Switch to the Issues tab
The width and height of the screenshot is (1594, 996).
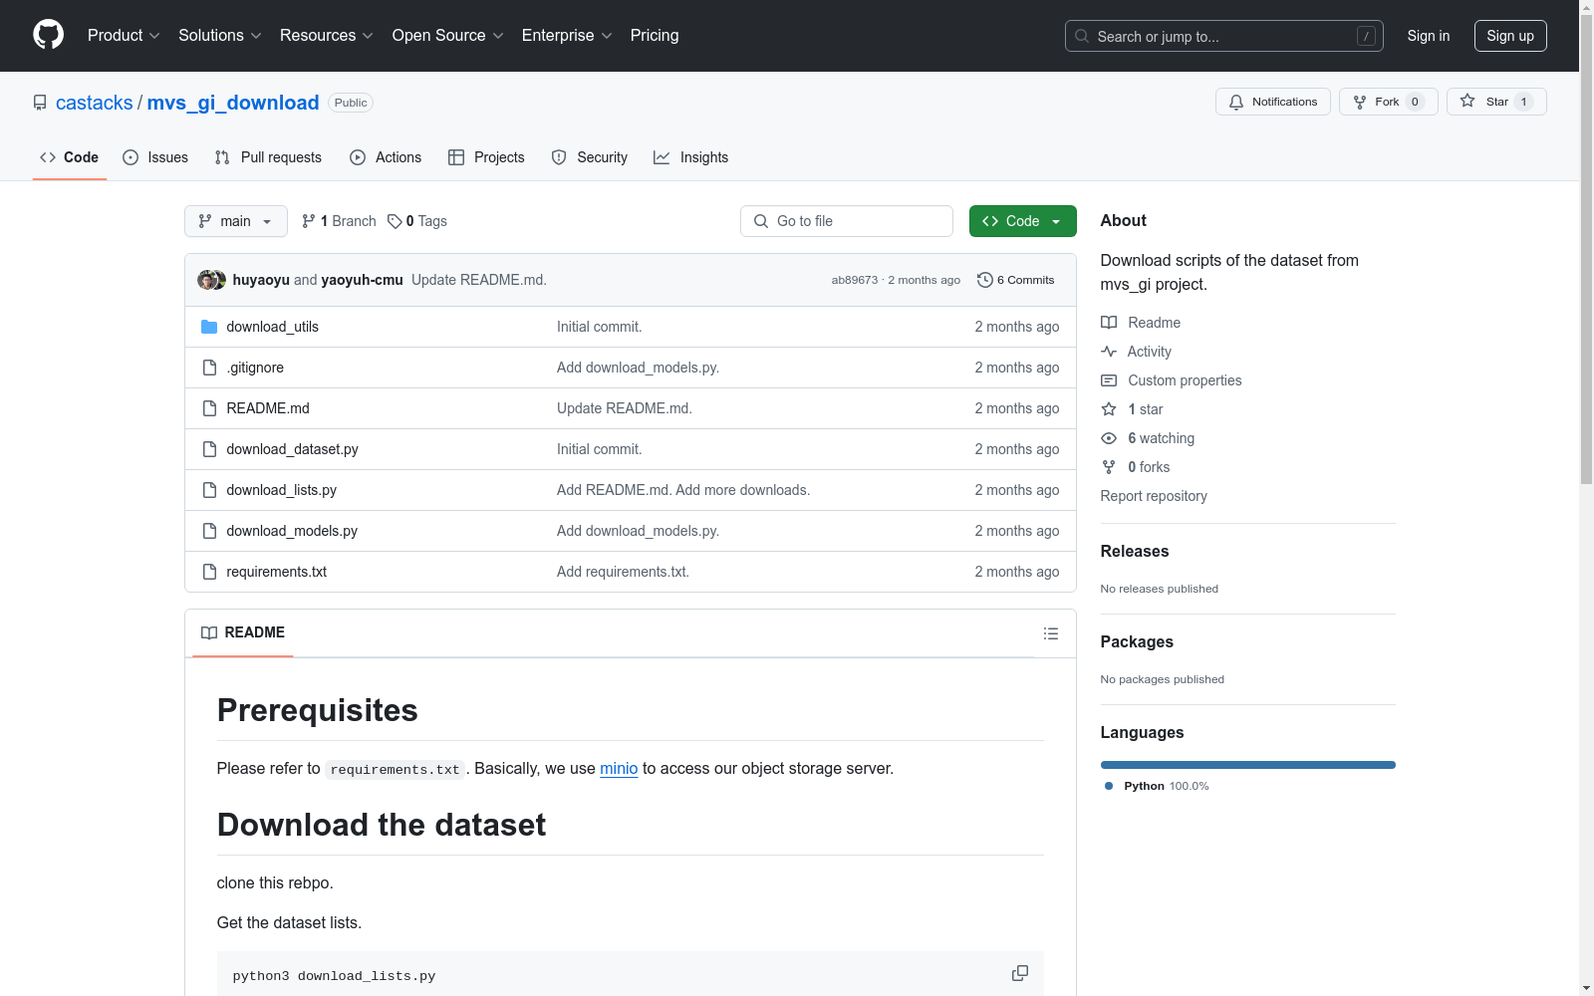(x=155, y=157)
